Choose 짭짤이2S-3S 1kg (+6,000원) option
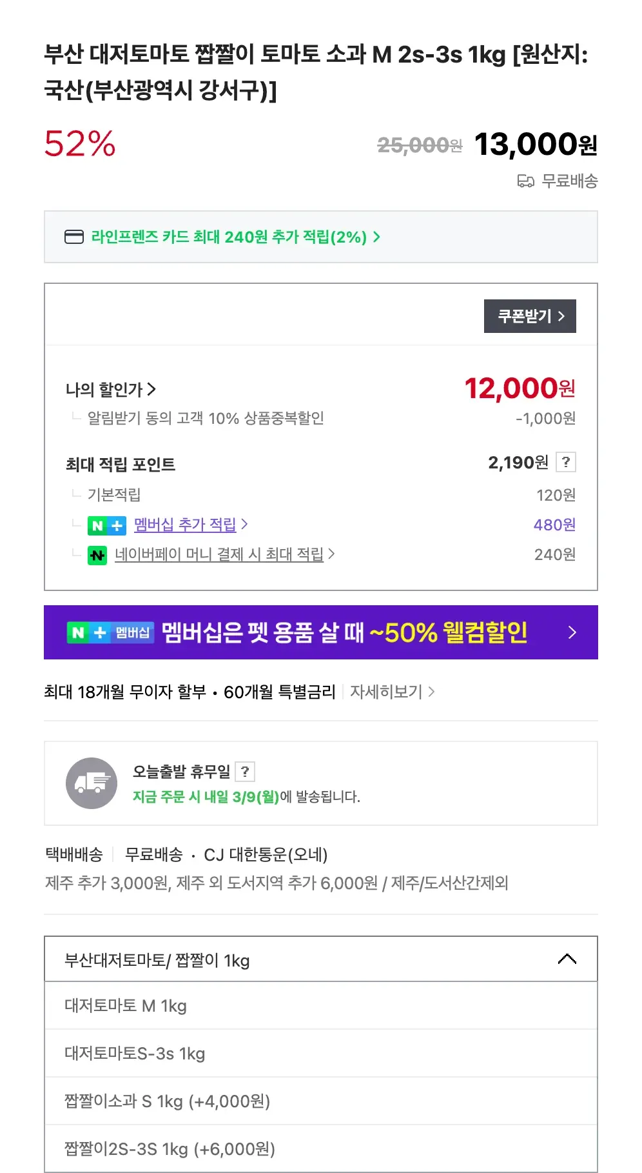The width and height of the screenshot is (642, 1173). (170, 1149)
